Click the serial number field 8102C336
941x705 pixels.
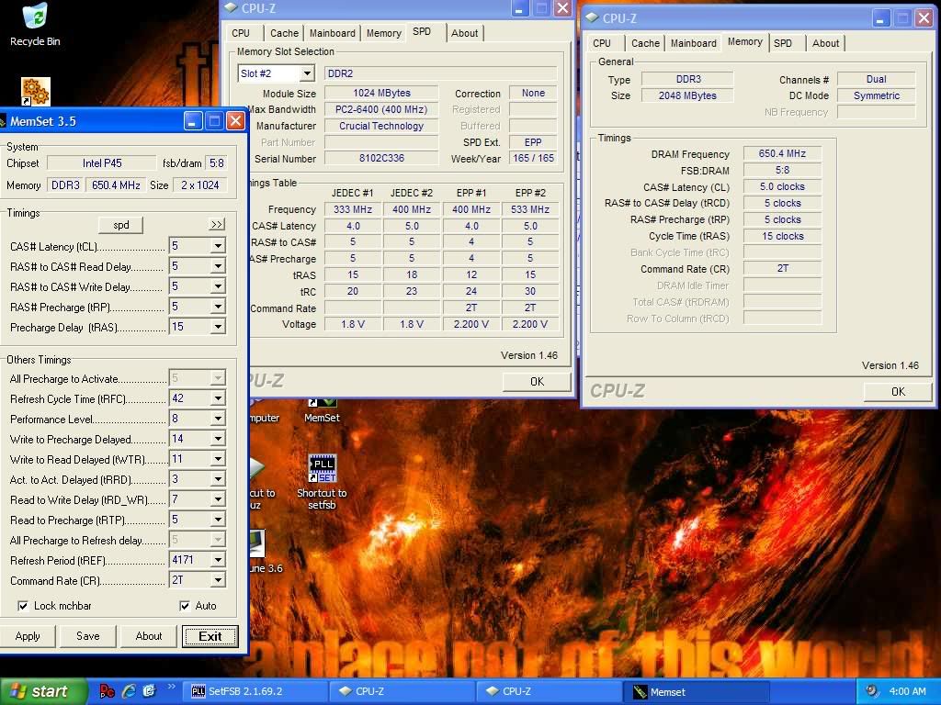(381, 158)
